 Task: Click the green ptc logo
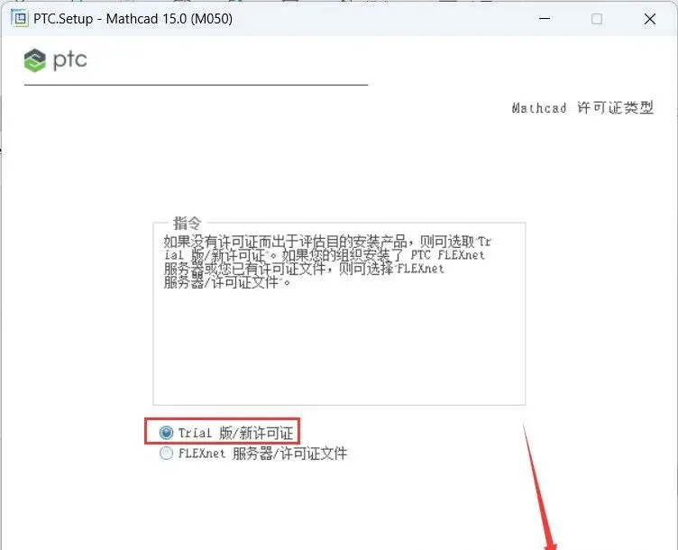(x=55, y=60)
